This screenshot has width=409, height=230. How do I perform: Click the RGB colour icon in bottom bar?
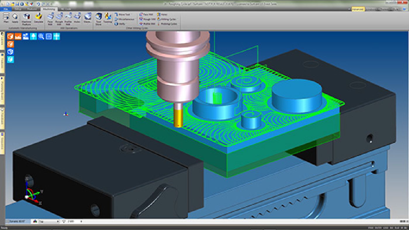click(x=35, y=222)
